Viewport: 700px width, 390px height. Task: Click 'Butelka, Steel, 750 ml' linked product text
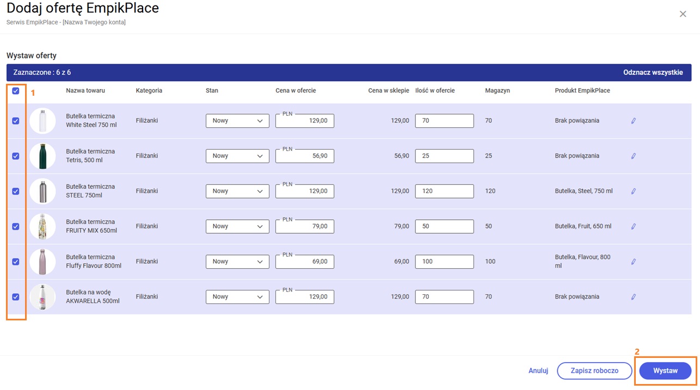[584, 191]
